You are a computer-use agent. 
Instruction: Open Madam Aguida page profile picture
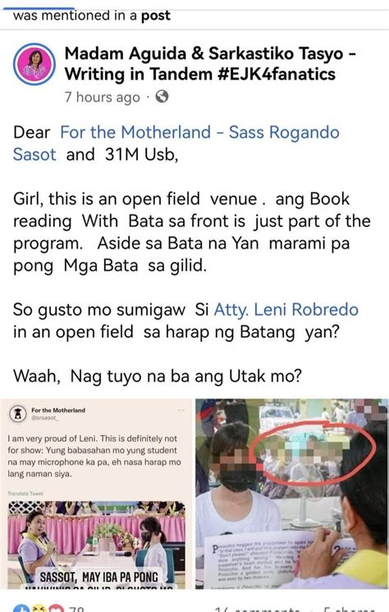click(34, 64)
